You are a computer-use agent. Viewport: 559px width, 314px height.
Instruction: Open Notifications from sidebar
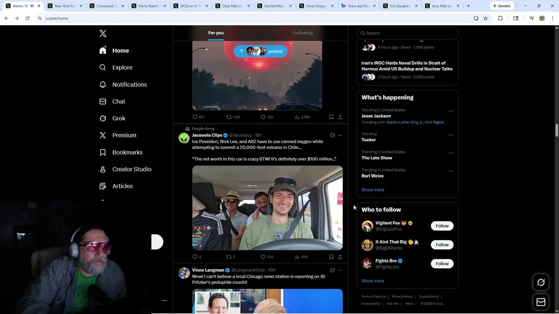tap(123, 85)
